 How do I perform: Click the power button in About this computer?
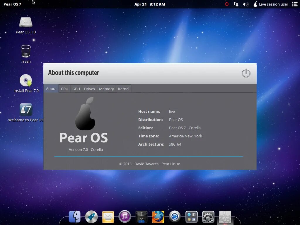click(x=246, y=73)
